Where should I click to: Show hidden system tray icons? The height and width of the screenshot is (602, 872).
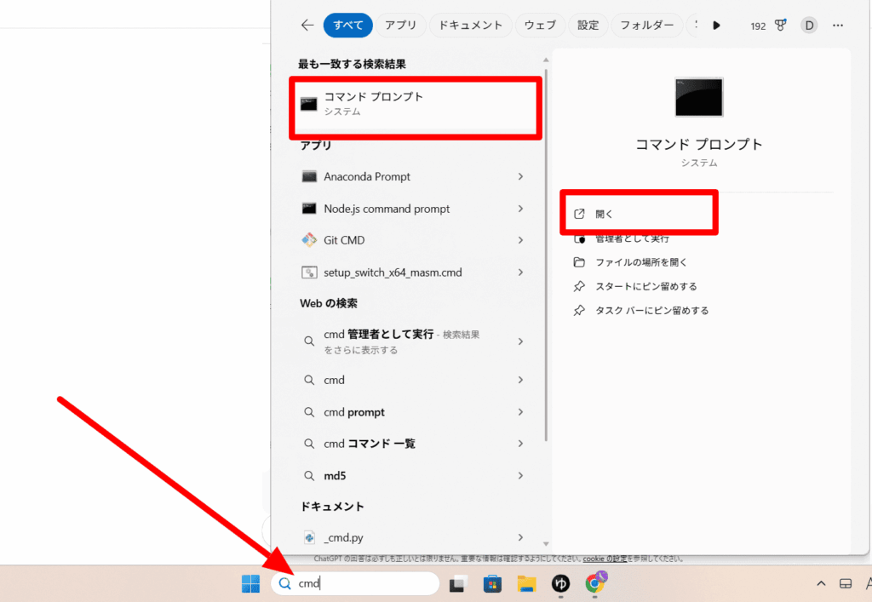[x=821, y=583]
